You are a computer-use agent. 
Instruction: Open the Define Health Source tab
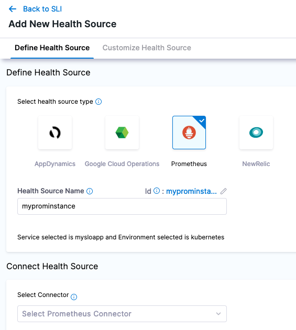pyautogui.click(x=52, y=48)
